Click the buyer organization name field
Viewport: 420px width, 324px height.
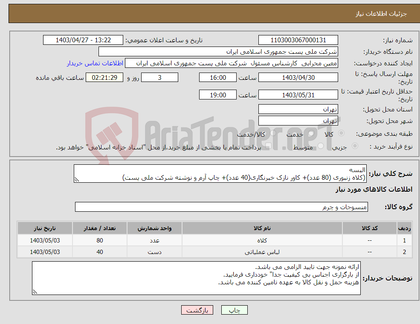click(x=218, y=52)
